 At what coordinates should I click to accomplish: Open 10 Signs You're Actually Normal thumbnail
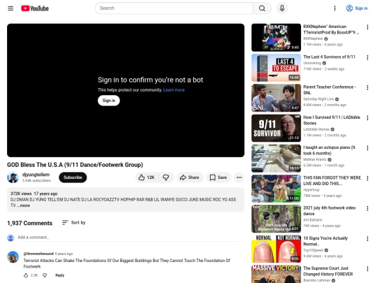pos(276,249)
